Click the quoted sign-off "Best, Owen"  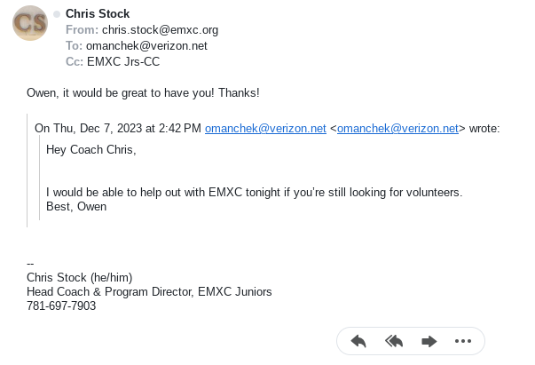(x=76, y=207)
